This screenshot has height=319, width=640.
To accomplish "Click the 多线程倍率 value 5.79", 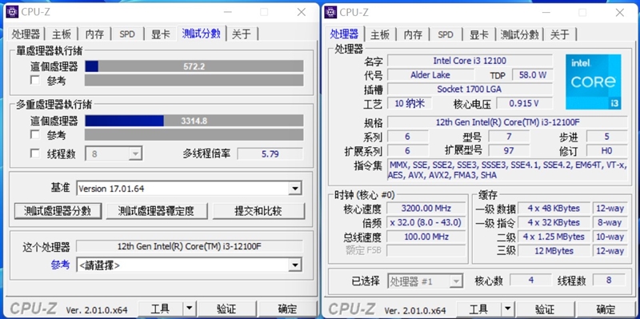I will click(270, 154).
